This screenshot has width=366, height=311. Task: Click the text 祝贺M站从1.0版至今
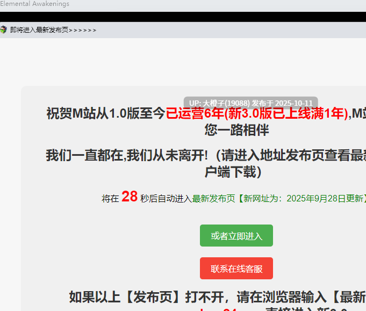(x=106, y=113)
